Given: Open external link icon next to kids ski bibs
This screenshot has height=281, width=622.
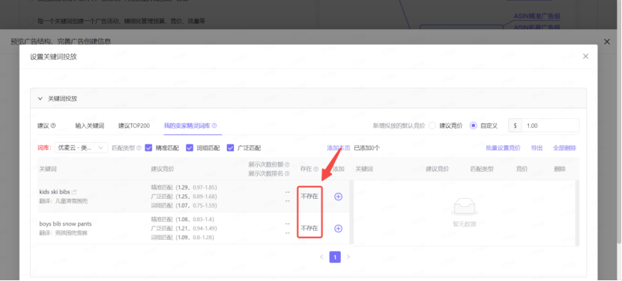Looking at the screenshot, I should (73, 192).
